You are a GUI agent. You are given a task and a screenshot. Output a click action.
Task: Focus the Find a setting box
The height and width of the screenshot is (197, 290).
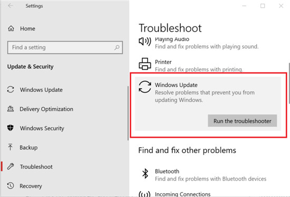[x=65, y=48]
